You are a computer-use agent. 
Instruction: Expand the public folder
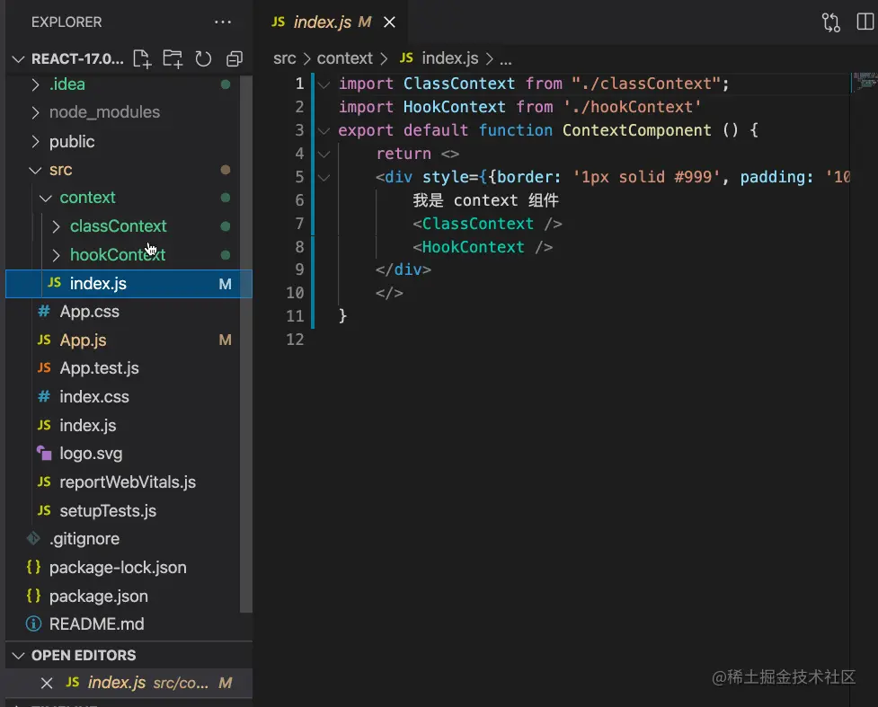36,142
